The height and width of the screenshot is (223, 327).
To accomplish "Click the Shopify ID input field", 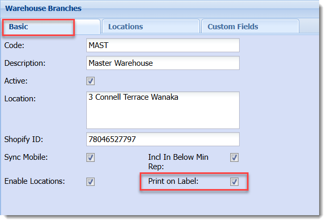I will coord(162,139).
